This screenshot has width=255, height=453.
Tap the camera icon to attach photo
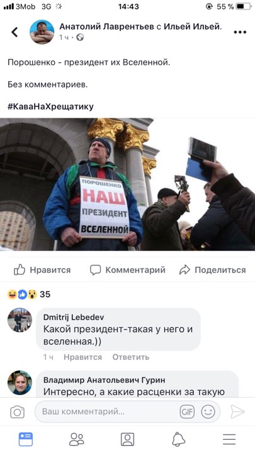(x=18, y=411)
